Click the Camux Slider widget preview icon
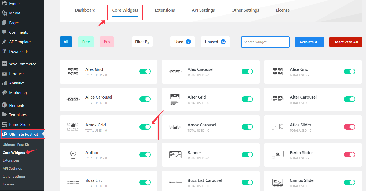Screen dimensions: 366x191 277,182
